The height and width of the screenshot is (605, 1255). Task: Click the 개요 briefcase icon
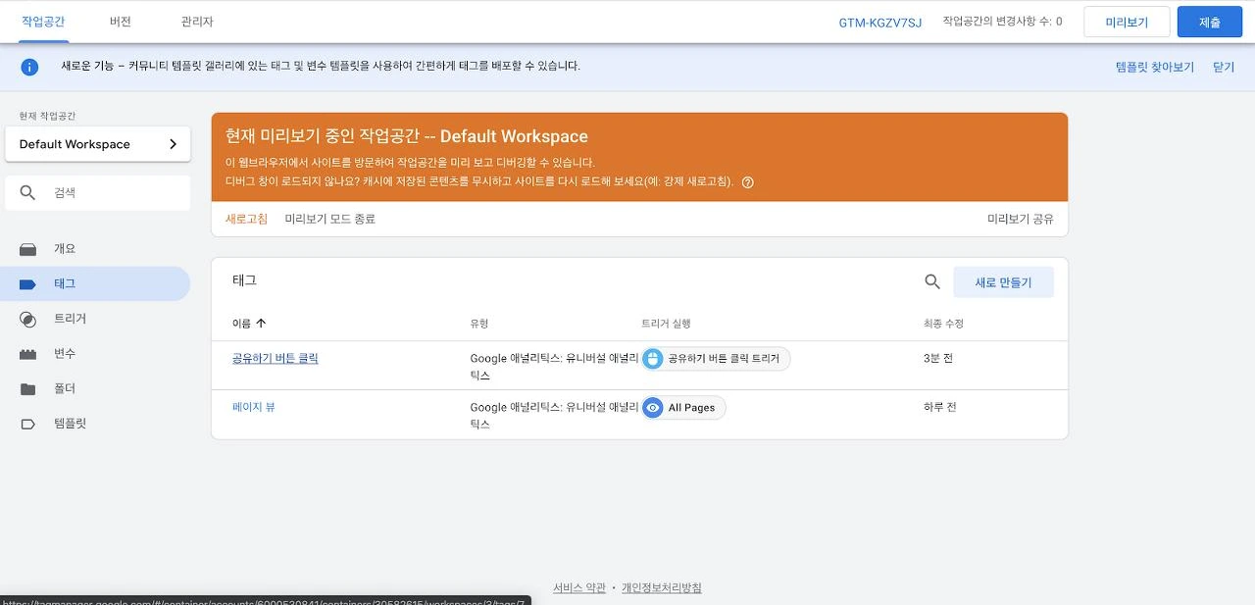coord(28,249)
